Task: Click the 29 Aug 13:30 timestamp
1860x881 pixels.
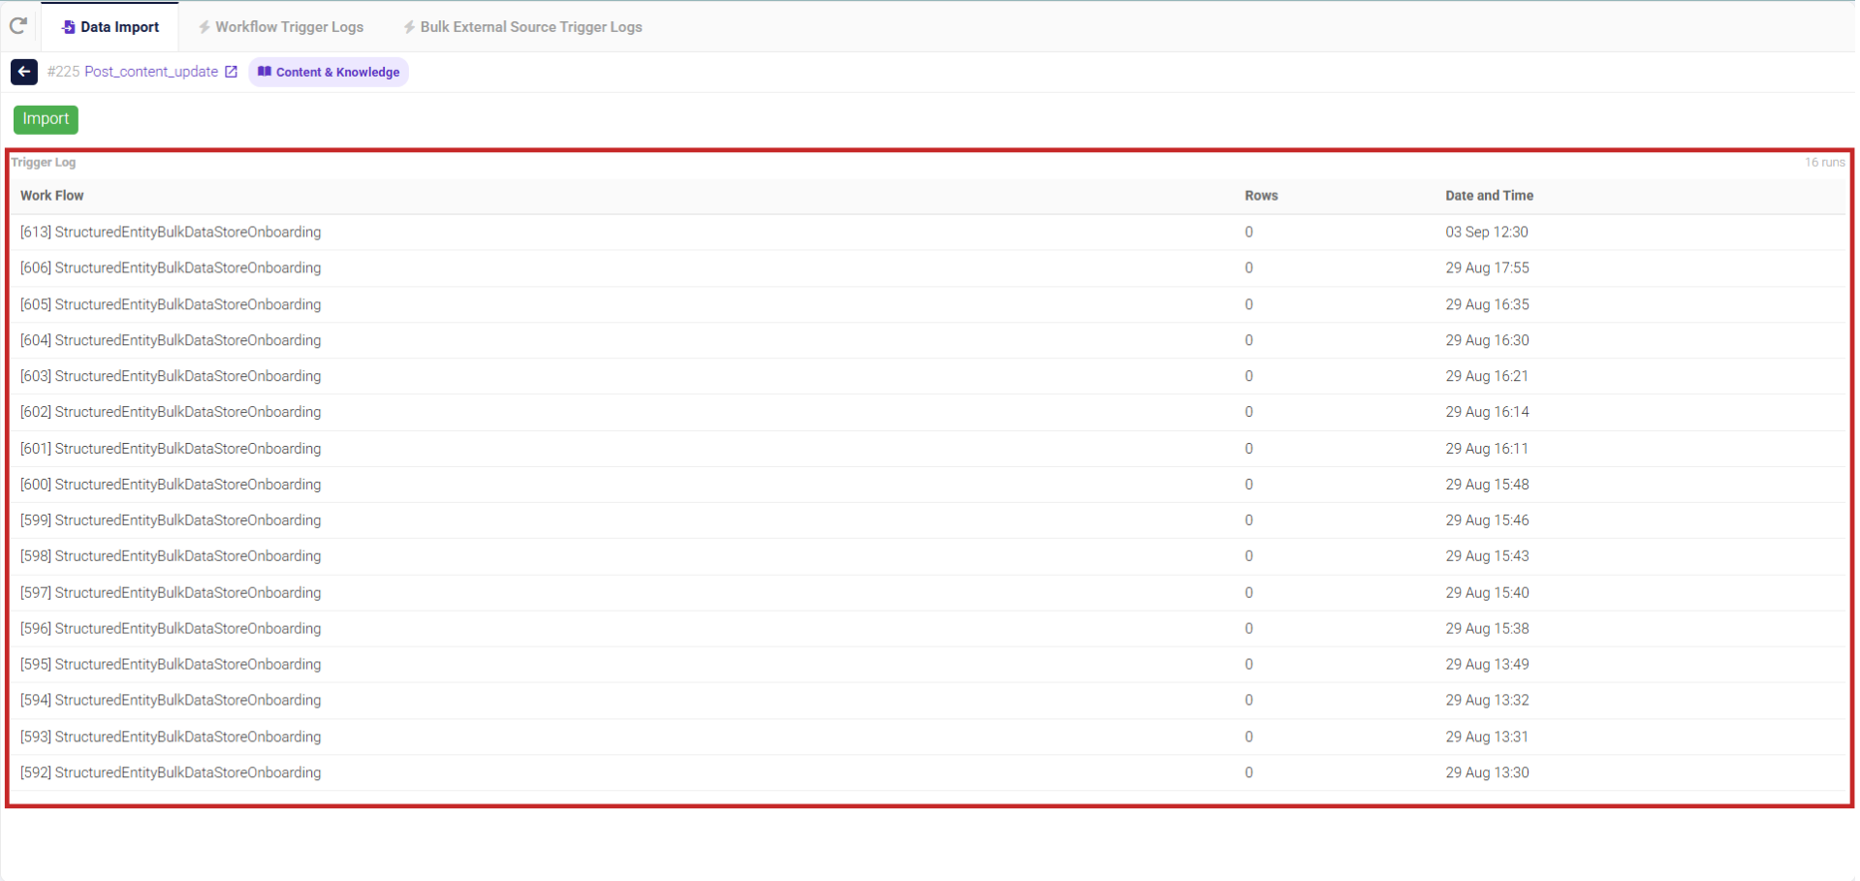Action: [x=1487, y=773]
